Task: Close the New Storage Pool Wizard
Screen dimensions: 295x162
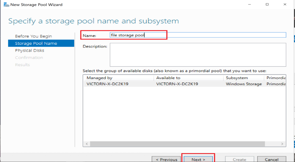Action: coord(285,5)
